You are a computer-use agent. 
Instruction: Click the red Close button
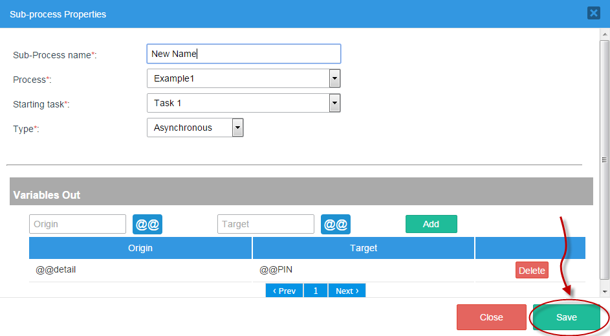(x=491, y=317)
